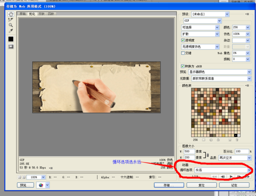The image size is (256, 196).
Task: Open the 杂边 matte dropdown
Action: pyautogui.click(x=241, y=41)
